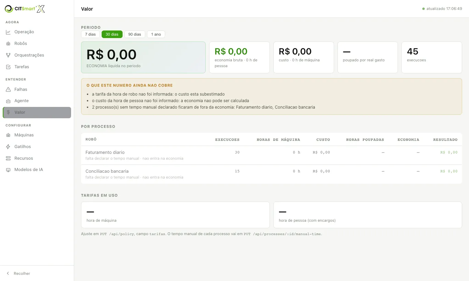Click the 45 execucoes card
The image size is (469, 281).
click(x=432, y=58)
